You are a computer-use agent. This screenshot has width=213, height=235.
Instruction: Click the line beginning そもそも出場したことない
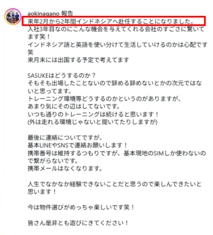(115, 87)
